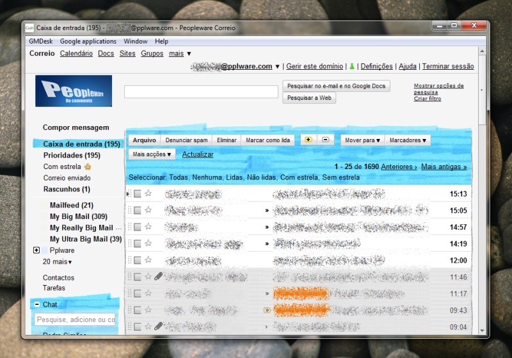Click Pesquisar no e-mail e no Google Docs

(x=337, y=86)
